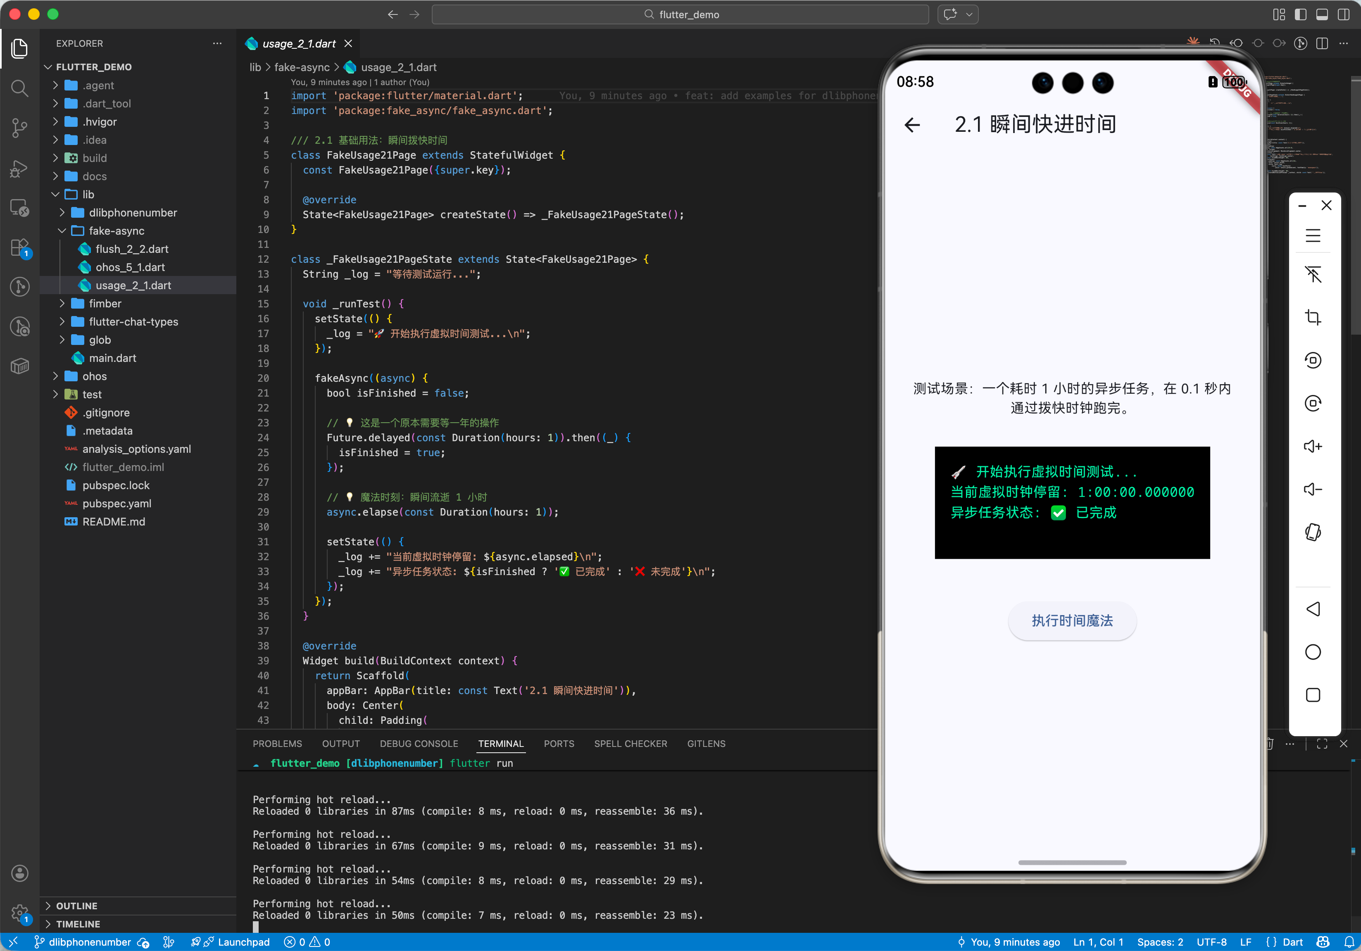Screen dimensions: 1361x951
Task: Click Launchpad in the status bar
Action: [243, 942]
